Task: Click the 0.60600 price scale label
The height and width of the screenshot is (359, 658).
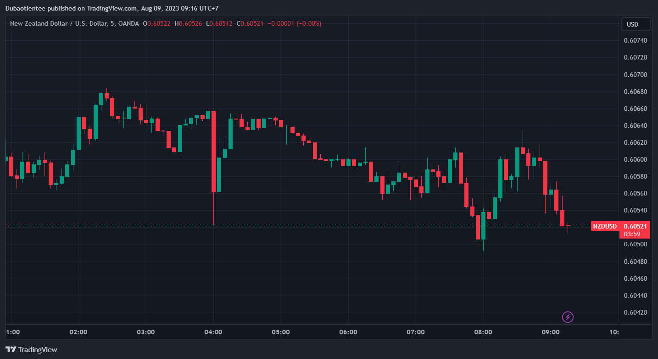Action: [635, 159]
